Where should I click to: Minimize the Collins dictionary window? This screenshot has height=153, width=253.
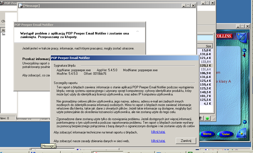click(238, 26)
